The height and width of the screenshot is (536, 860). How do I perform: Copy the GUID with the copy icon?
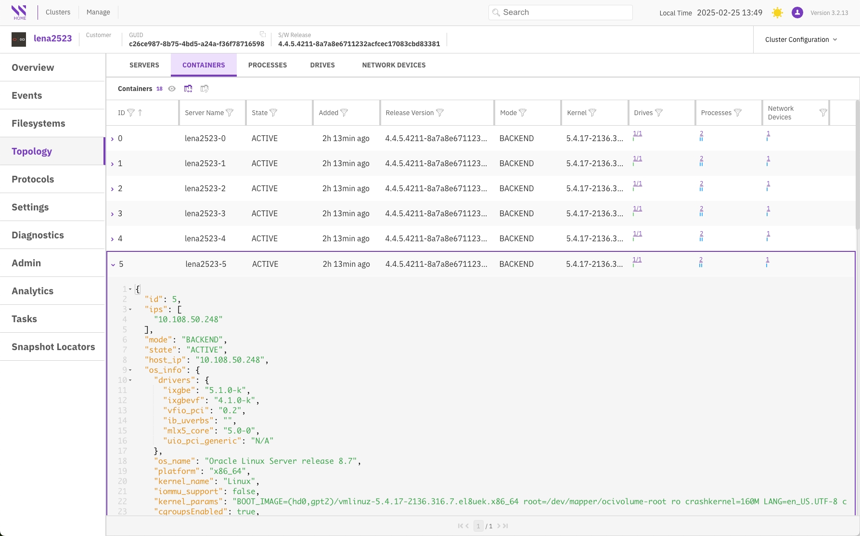(x=262, y=34)
